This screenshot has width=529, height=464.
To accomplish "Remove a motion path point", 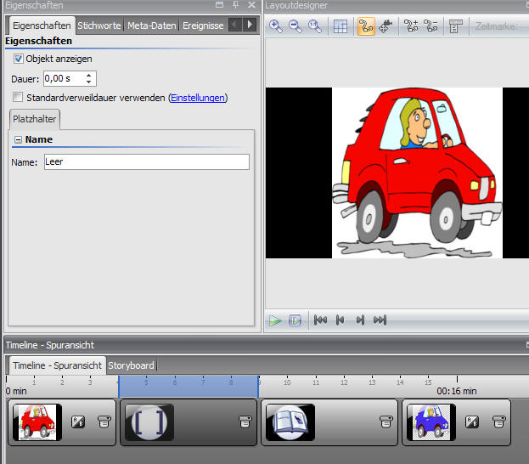I will (431, 26).
